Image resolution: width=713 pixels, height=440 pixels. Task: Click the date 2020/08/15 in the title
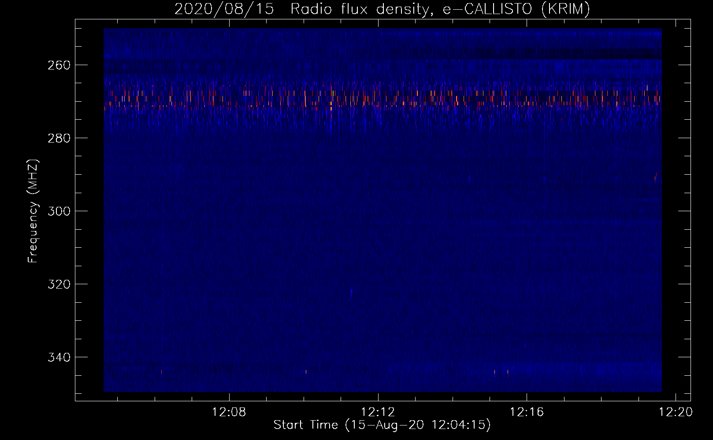224,9
